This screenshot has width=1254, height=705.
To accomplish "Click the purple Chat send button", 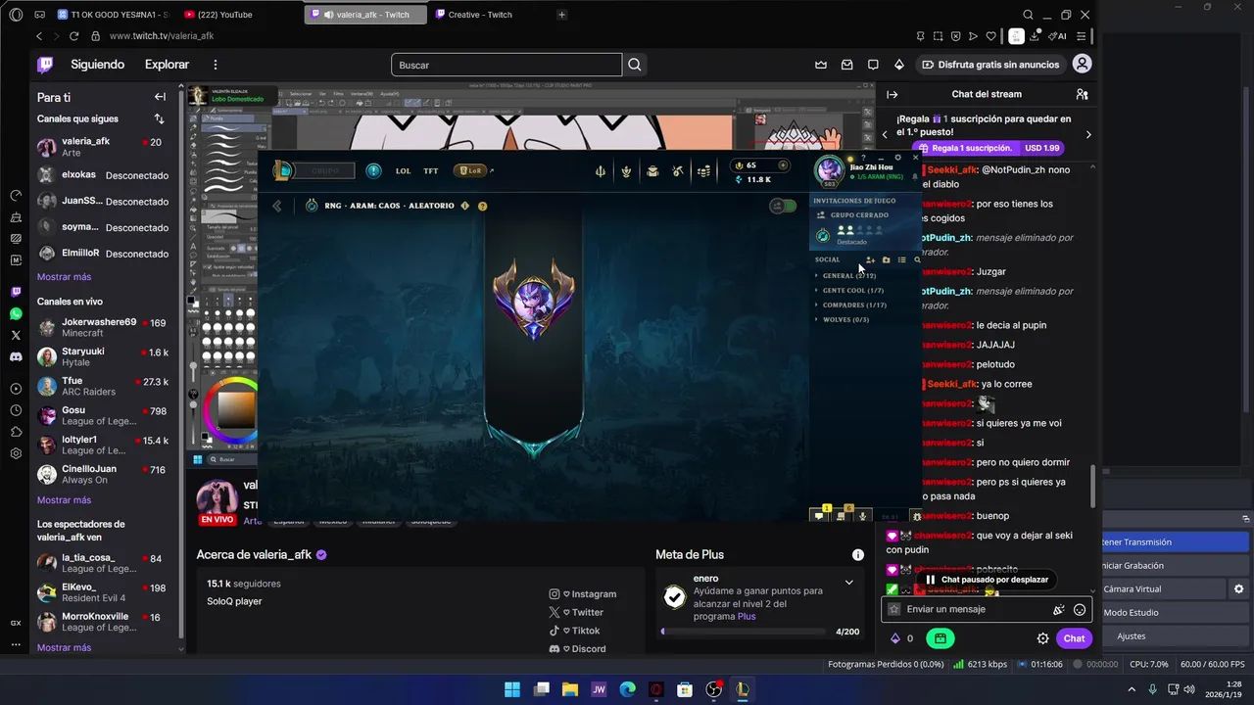I will click(x=1074, y=638).
